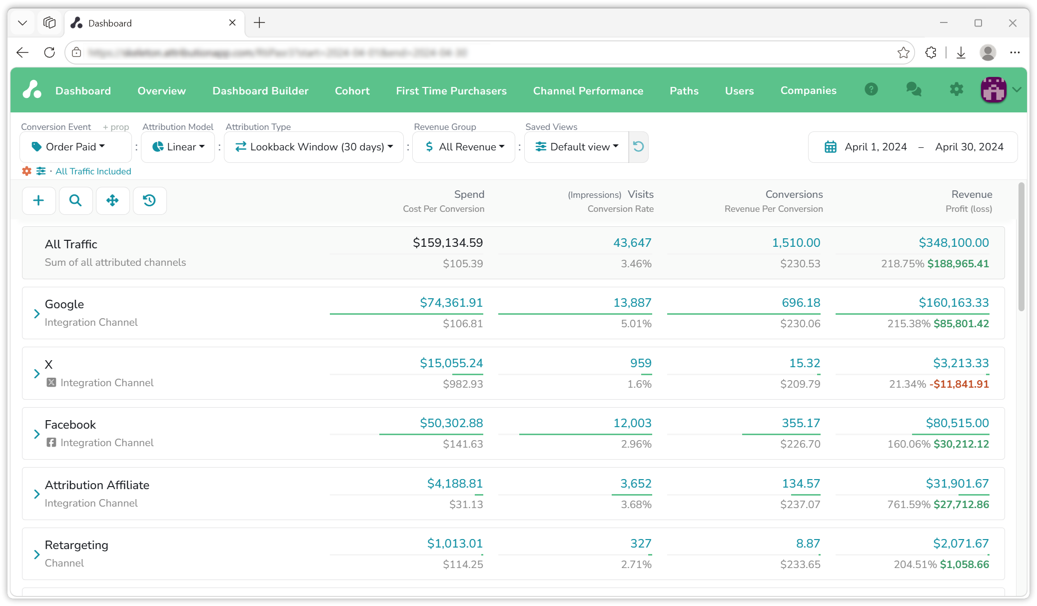Expand the Retargeting channel row
This screenshot has height=606, width=1037.
pos(36,555)
